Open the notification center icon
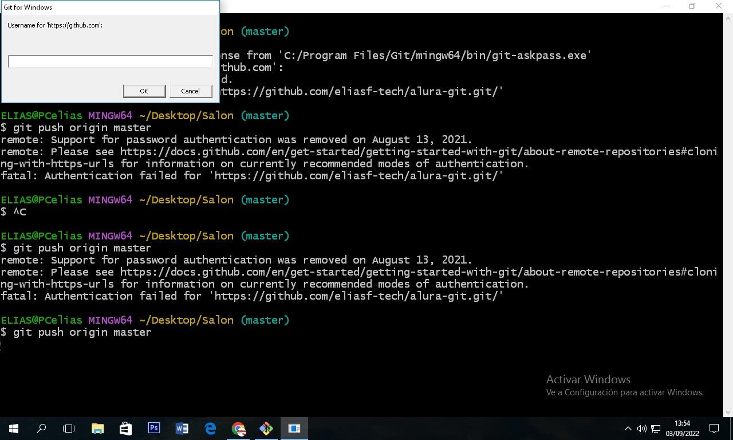This screenshot has height=440, width=733. coord(714,429)
